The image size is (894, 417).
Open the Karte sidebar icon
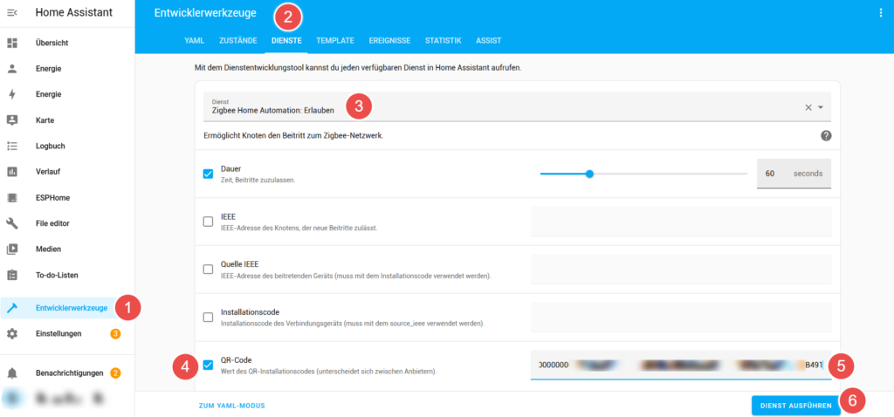[12, 120]
